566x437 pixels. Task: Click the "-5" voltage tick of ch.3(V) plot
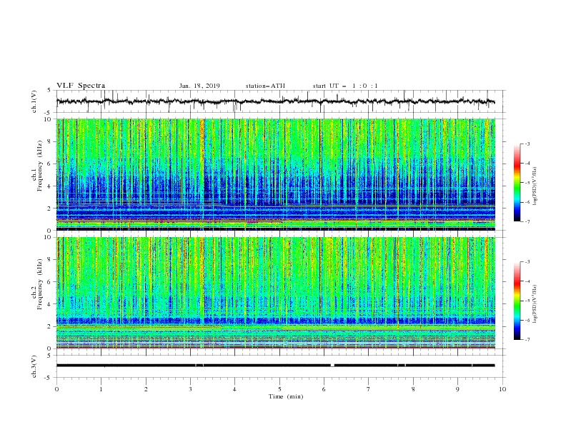click(x=49, y=378)
